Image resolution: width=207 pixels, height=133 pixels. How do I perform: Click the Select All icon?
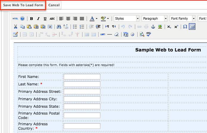point(50,27)
